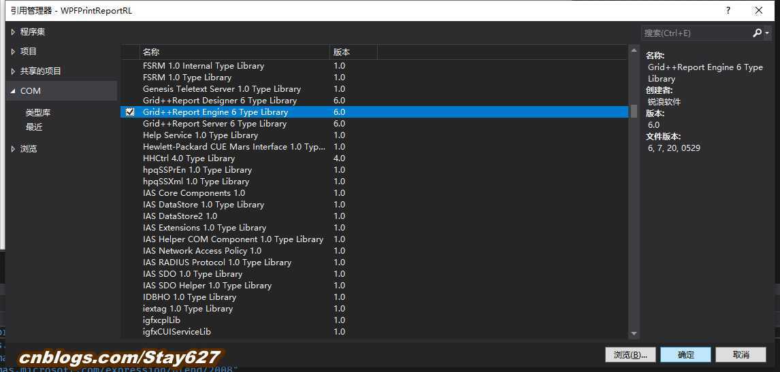The image size is (780, 372).
Task: Open the search options dropdown arrow
Action: pos(766,33)
